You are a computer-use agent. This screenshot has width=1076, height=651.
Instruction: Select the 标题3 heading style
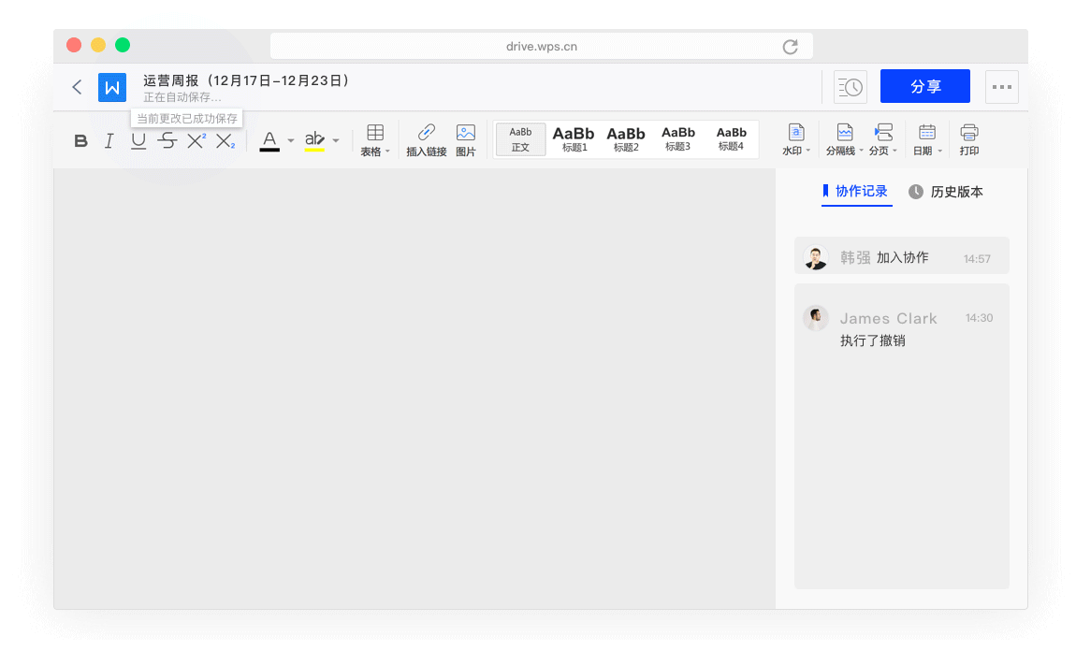point(678,139)
